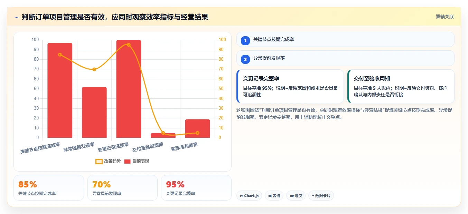468x214 pixels.
Task: Click x-axis label 实际毛利偏差
Action: (x=184, y=147)
